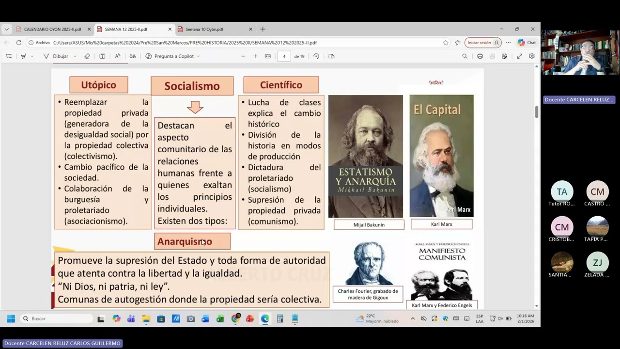Image resolution: width=620 pixels, height=349 pixels.
Task: Select participant avatar TA Tutor
Action: pyautogui.click(x=562, y=192)
